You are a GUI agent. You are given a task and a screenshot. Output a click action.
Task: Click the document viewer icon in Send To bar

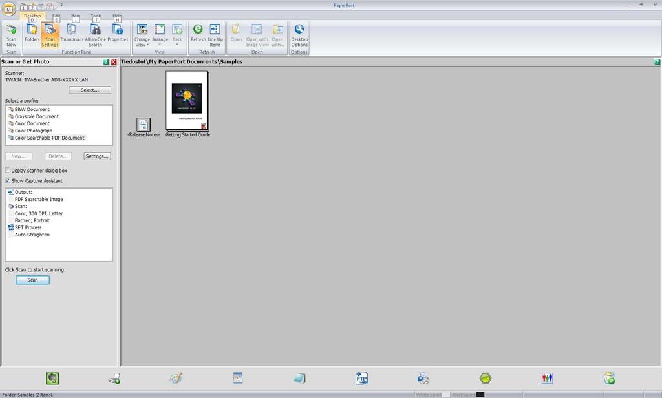pos(238,378)
